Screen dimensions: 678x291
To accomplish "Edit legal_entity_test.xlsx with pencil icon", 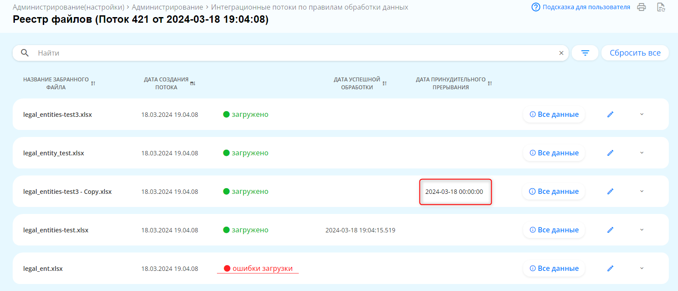I will (x=611, y=153).
